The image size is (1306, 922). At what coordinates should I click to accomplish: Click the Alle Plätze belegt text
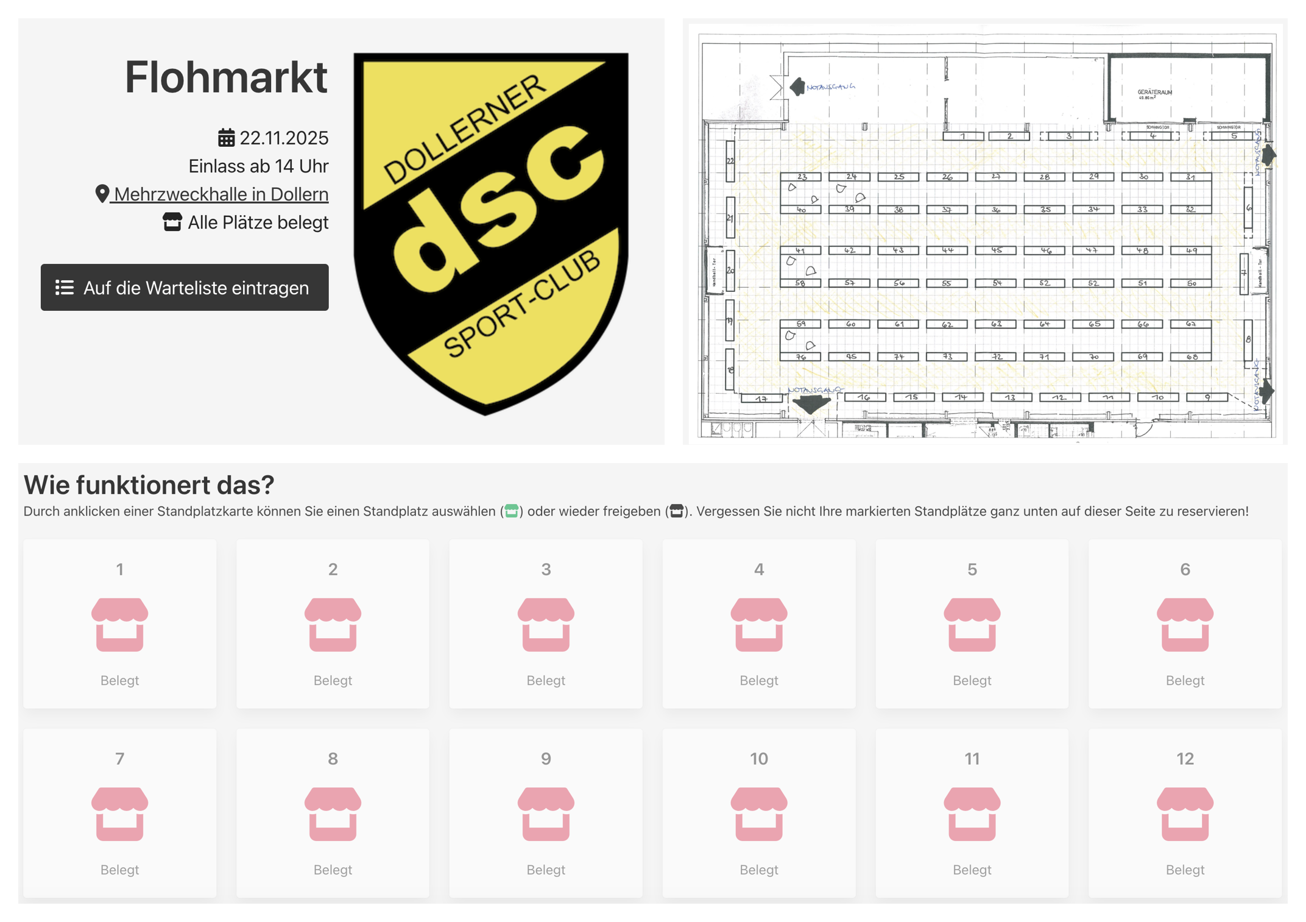[x=258, y=222]
